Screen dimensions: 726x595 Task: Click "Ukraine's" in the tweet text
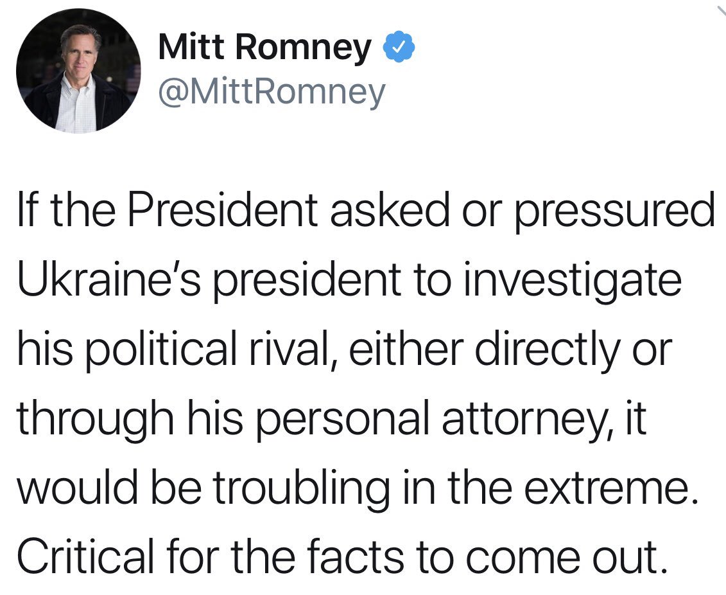tap(109, 280)
